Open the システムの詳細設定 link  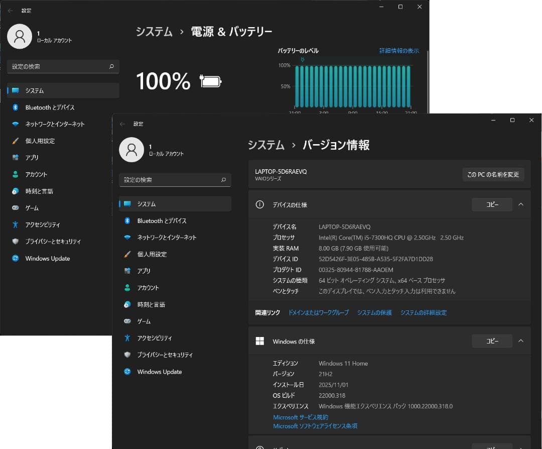coord(424,313)
